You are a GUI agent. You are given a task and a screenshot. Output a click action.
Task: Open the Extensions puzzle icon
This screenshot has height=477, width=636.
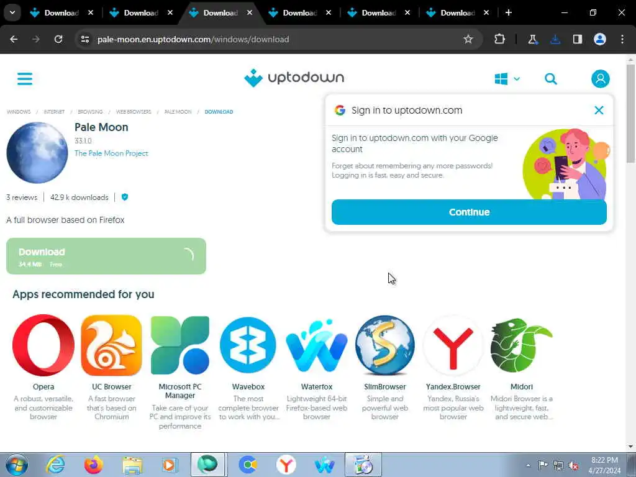point(500,39)
